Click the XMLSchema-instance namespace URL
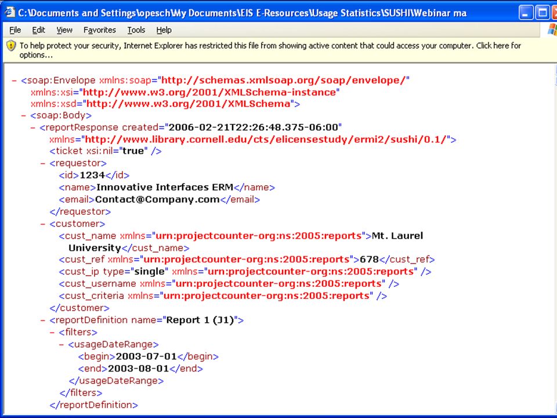557x418 pixels. (x=209, y=92)
